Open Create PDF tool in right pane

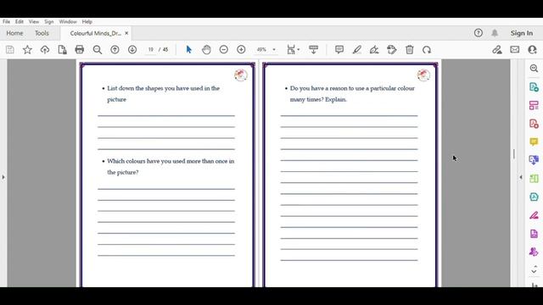pyautogui.click(x=534, y=124)
